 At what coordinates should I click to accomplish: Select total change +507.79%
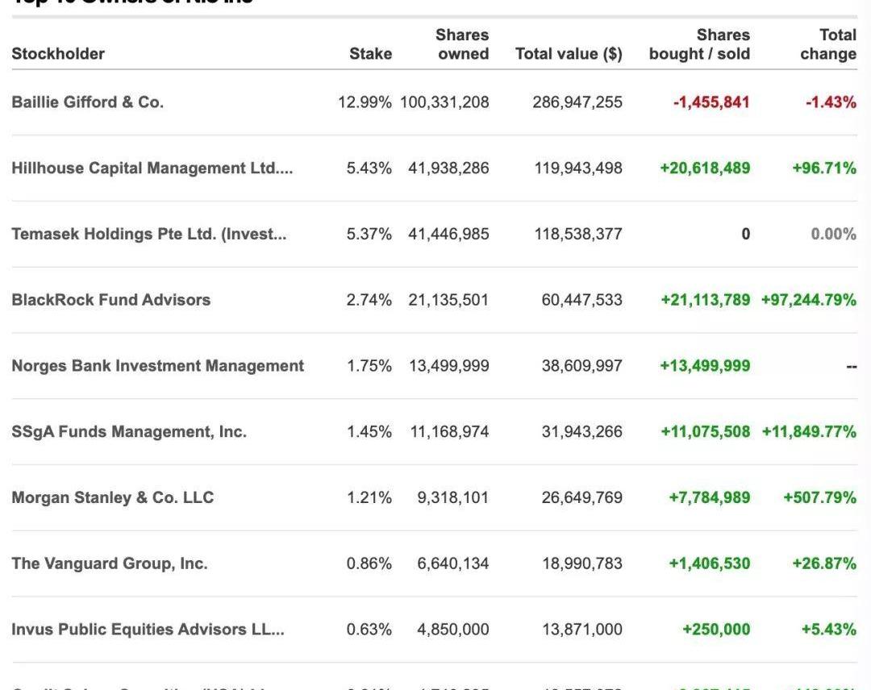820,497
